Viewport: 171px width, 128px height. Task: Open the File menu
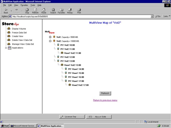pyautogui.click(x=5, y=5)
